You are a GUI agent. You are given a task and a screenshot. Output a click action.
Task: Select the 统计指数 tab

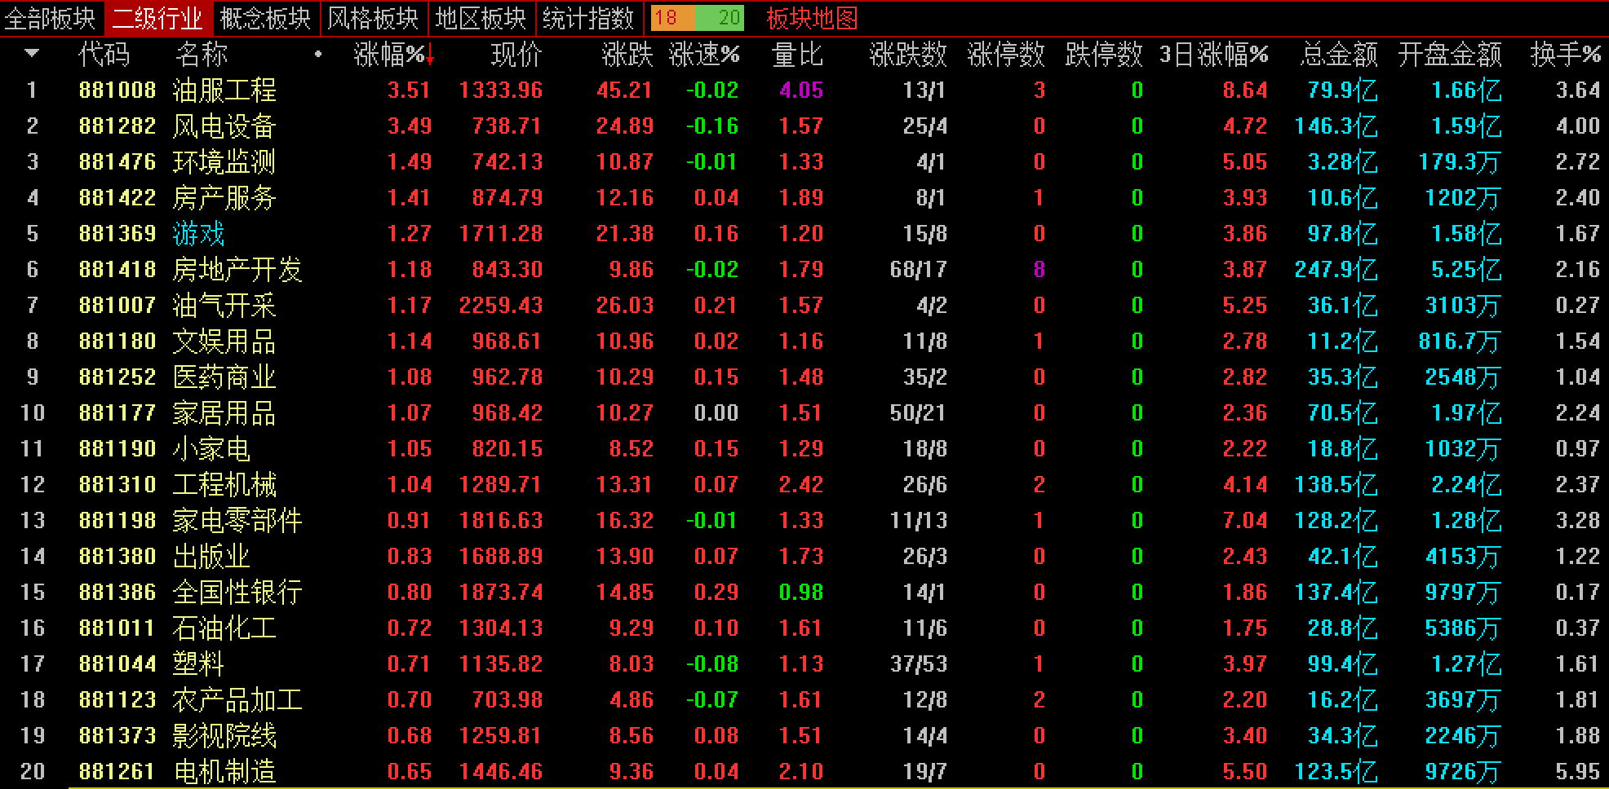588,18
